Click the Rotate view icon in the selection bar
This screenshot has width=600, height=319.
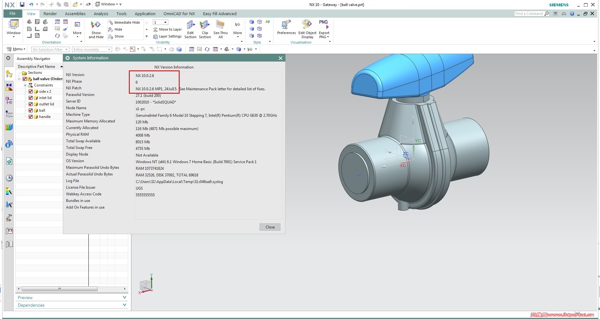[x=207, y=49]
